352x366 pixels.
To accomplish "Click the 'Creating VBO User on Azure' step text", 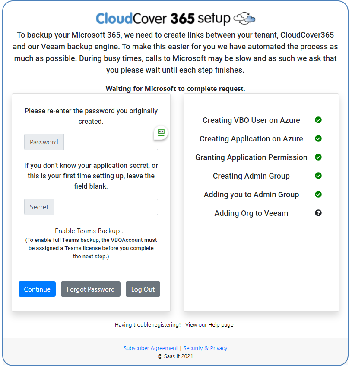I will coord(251,120).
